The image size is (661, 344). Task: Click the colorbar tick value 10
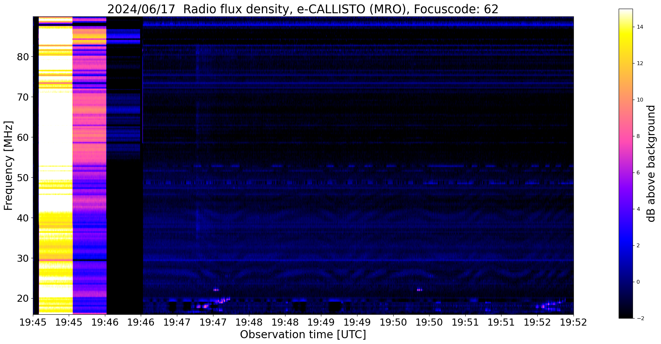[639, 100]
